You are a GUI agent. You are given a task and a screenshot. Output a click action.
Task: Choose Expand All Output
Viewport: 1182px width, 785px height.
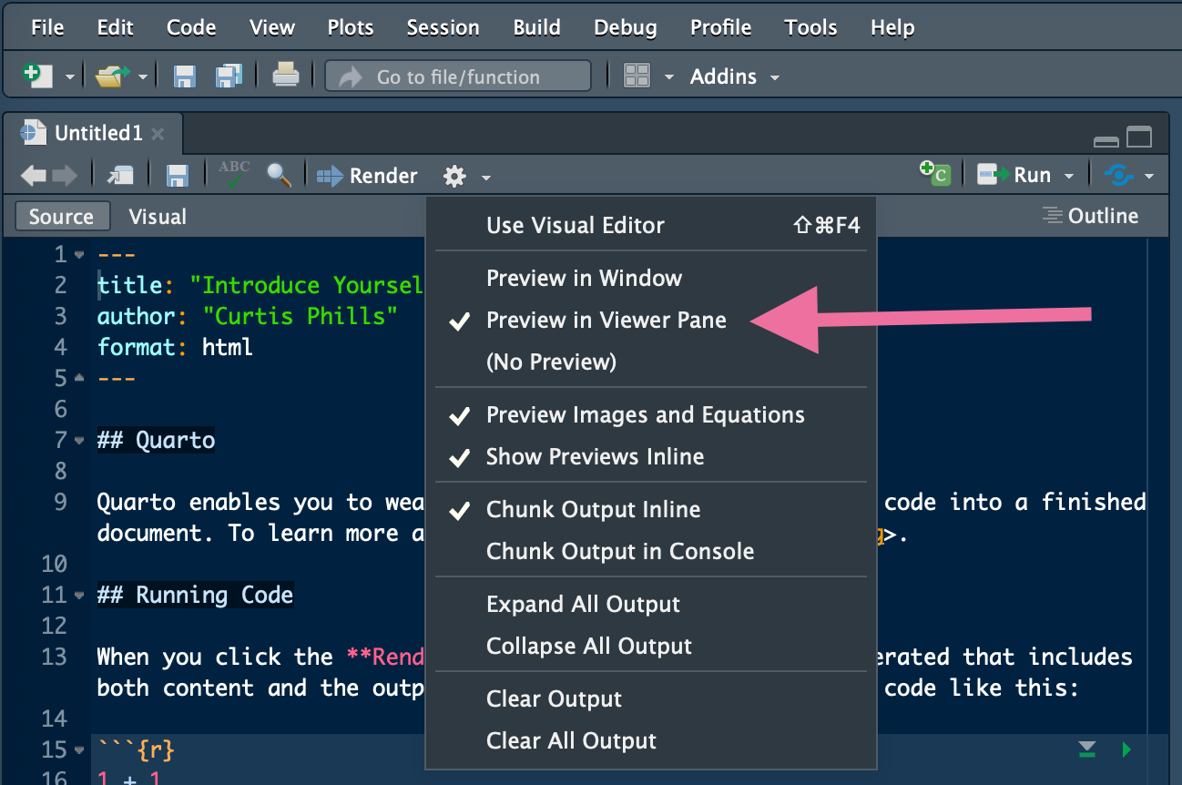pyautogui.click(x=651, y=604)
